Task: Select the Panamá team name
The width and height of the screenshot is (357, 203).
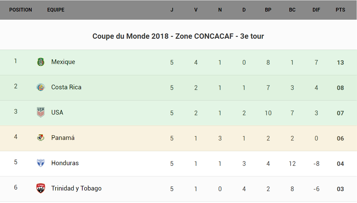Action: point(63,138)
